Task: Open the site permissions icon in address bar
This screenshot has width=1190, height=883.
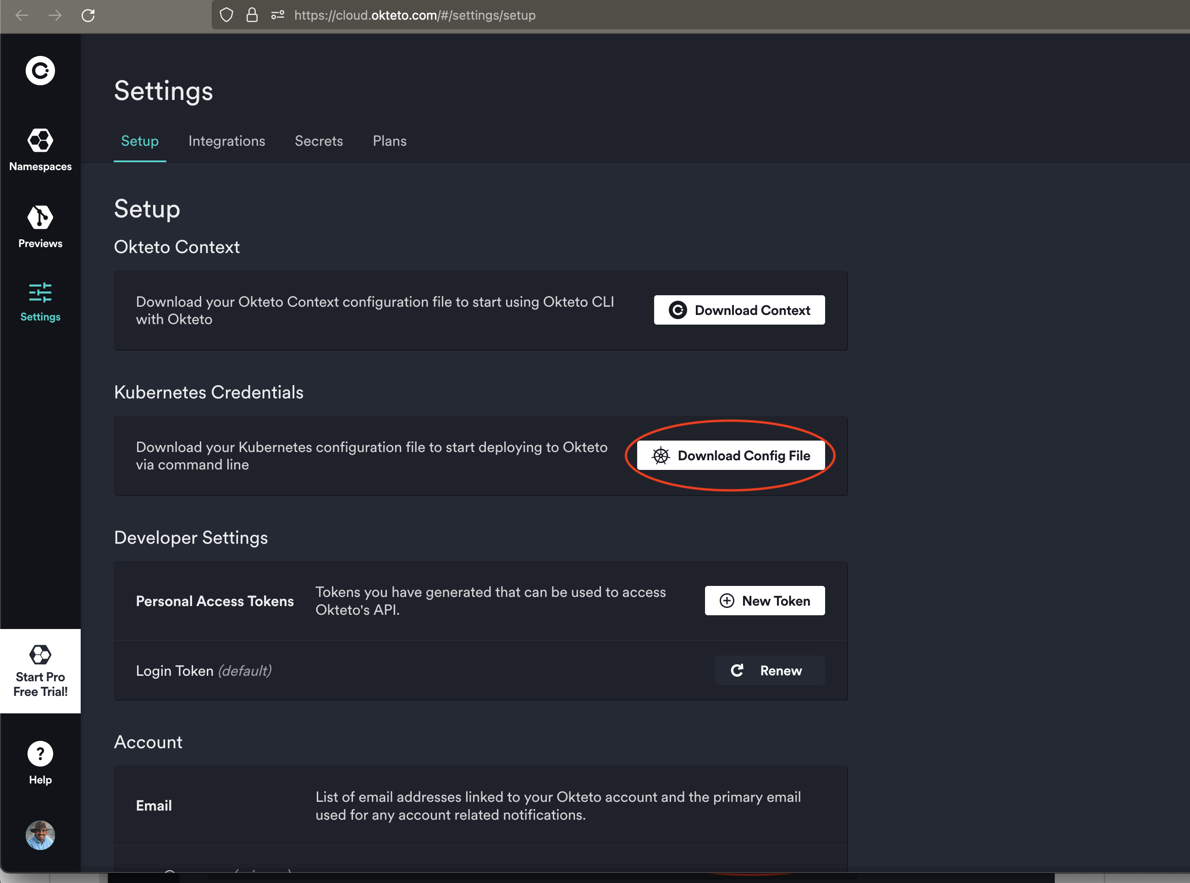Action: click(x=277, y=16)
